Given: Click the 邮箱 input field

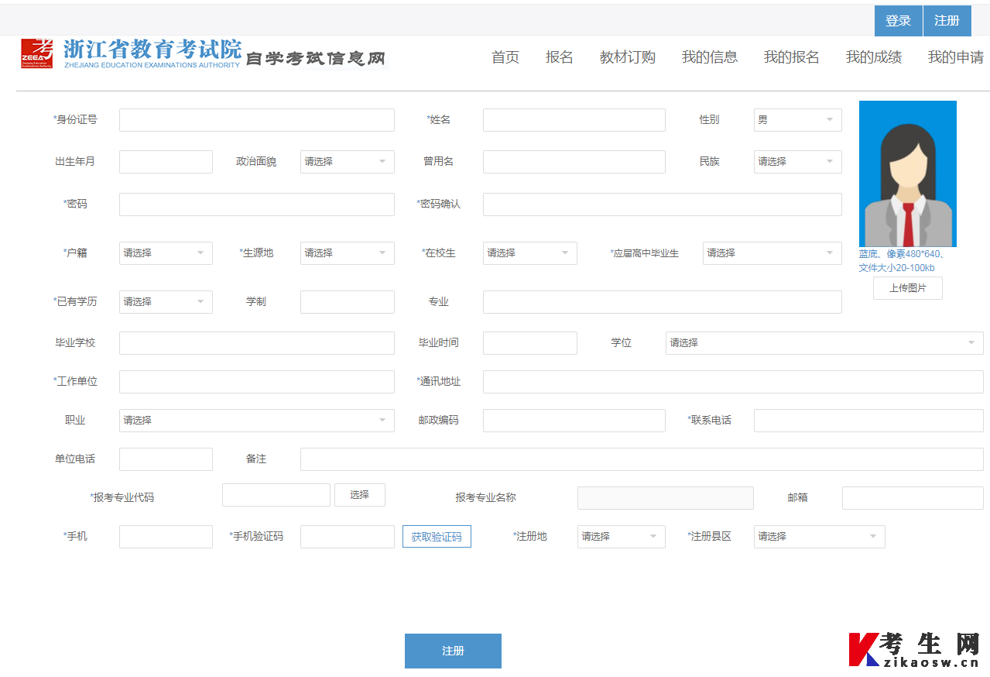Looking at the screenshot, I should 913,498.
